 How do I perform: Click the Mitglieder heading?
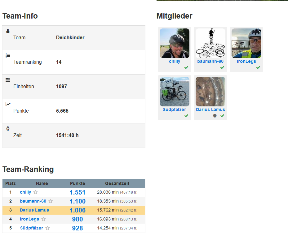tap(174, 16)
